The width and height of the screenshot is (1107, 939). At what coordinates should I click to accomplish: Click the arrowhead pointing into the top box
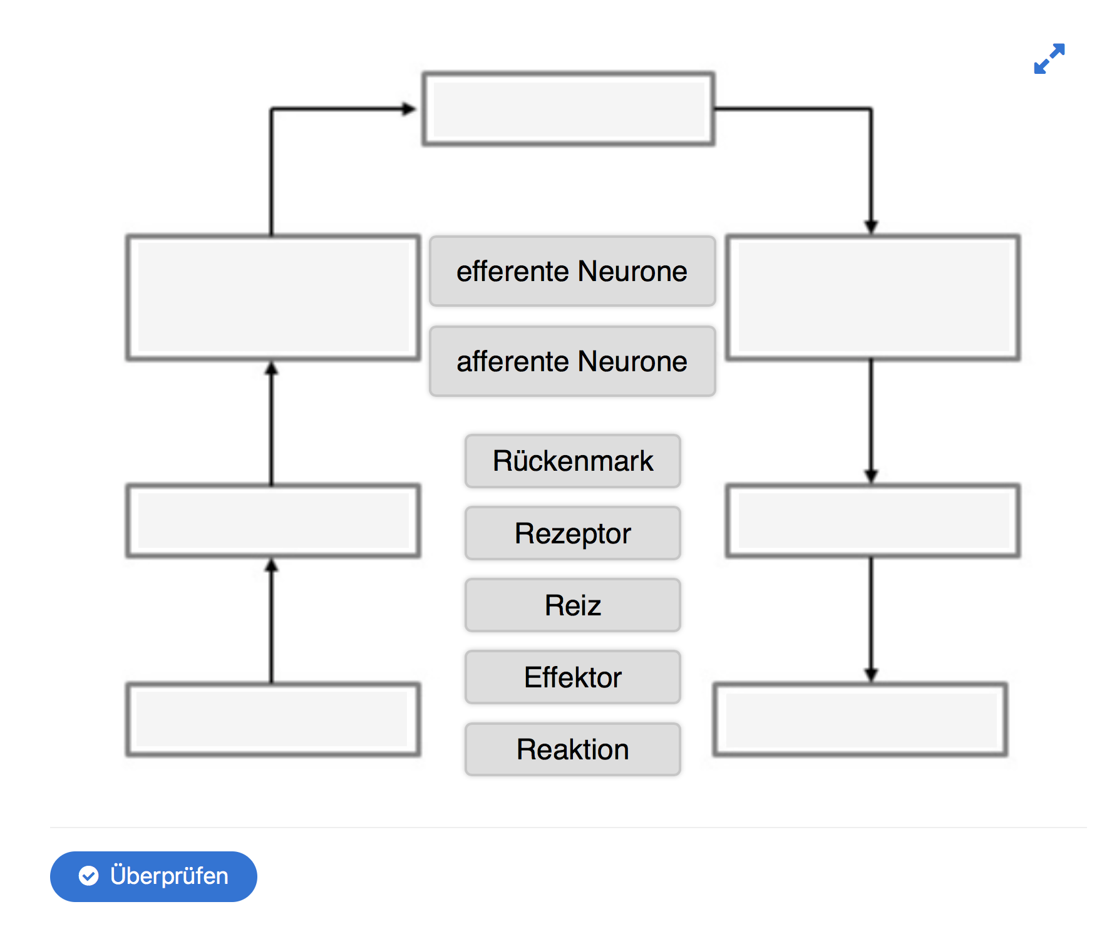[x=409, y=109]
